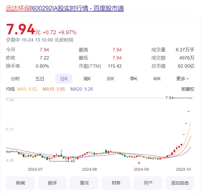Click the orange event dot marker on chart
Screen dimensions: 202x194
(139, 163)
